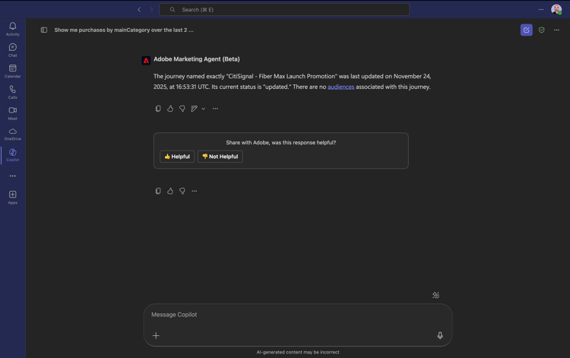
Task: Click the conversation title text
Action: click(124, 30)
